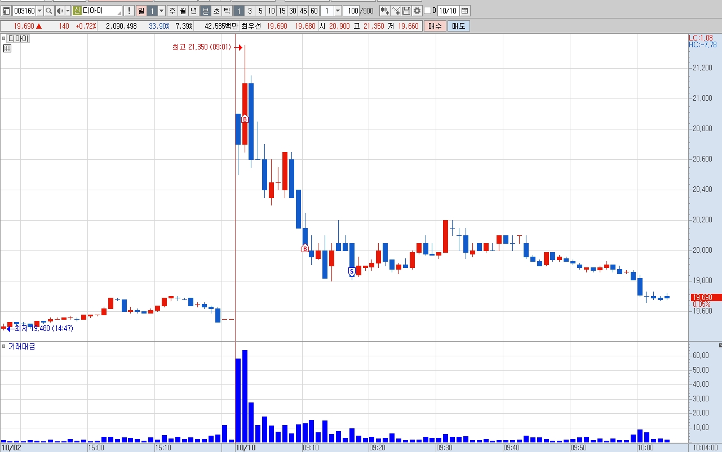Save chart with the floppy disk icon
The height and width of the screenshot is (452, 722).
pos(406,11)
